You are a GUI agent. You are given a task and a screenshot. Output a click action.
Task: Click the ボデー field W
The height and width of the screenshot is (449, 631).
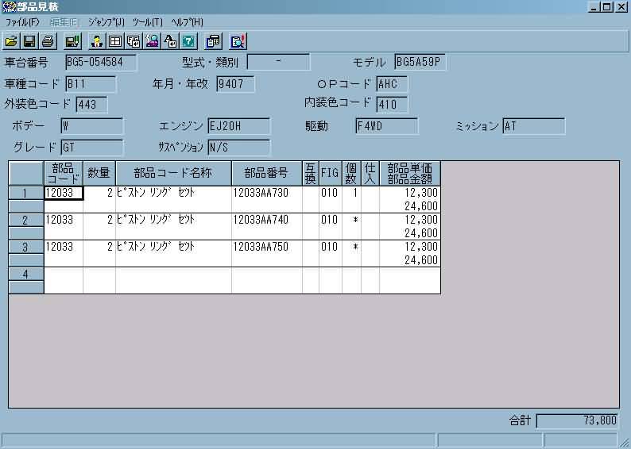pos(91,126)
